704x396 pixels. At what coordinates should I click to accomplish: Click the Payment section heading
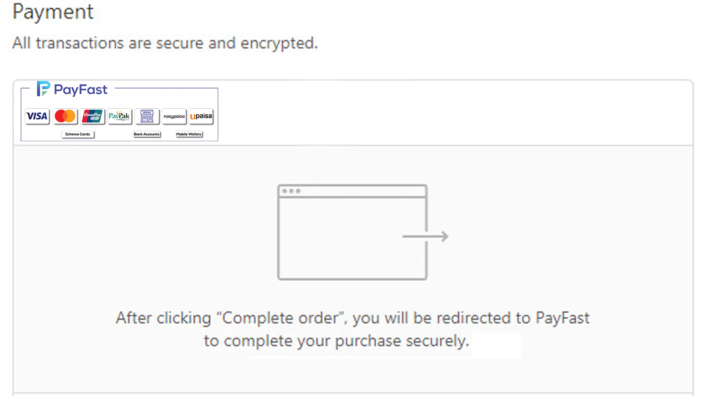pyautogui.click(x=53, y=12)
